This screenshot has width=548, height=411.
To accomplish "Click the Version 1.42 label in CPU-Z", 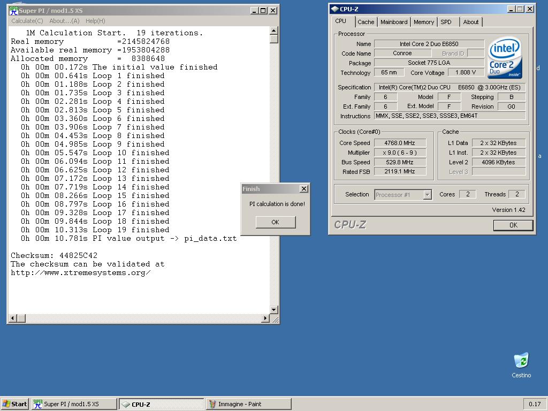I will (x=508, y=210).
